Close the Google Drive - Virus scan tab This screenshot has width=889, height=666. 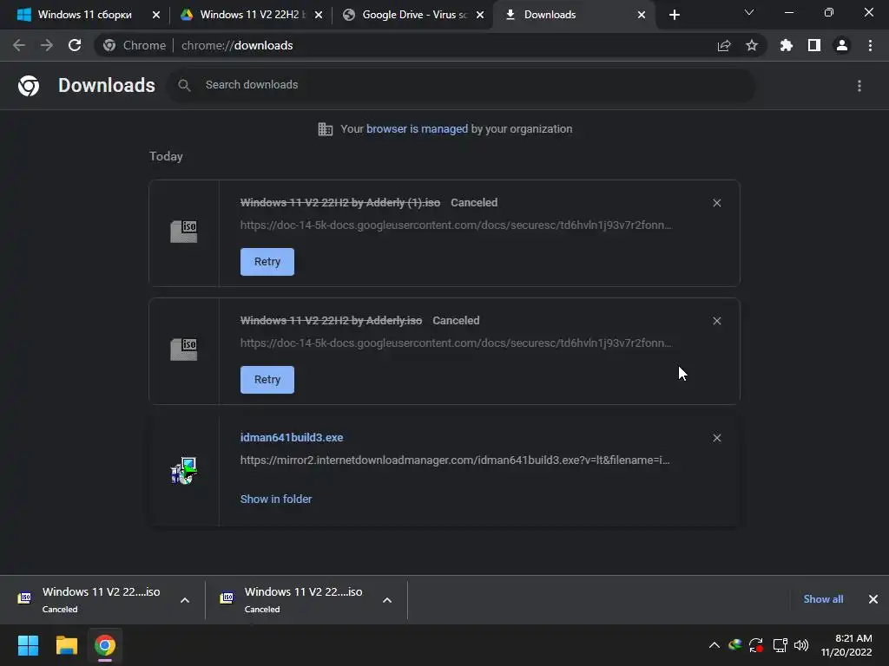coord(479,15)
